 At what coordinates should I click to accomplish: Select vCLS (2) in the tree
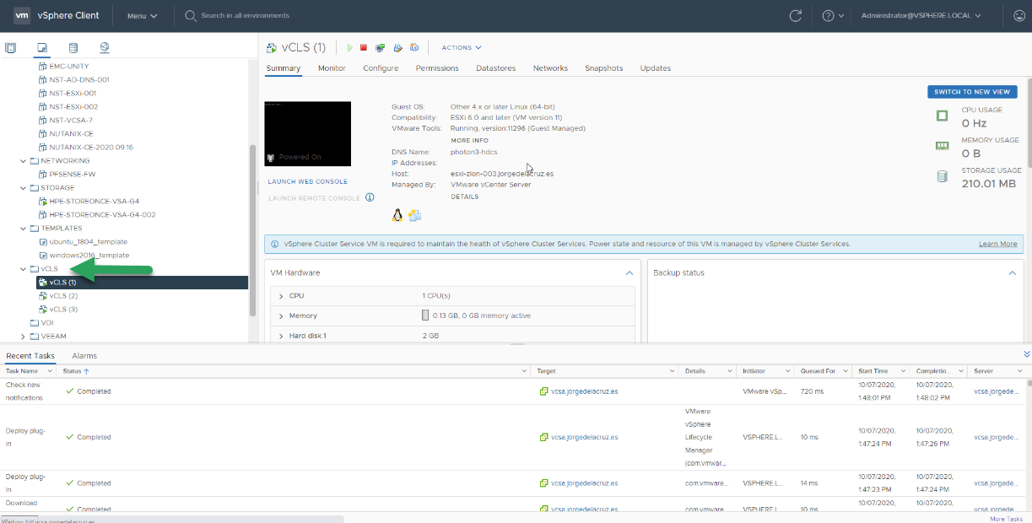coord(63,296)
